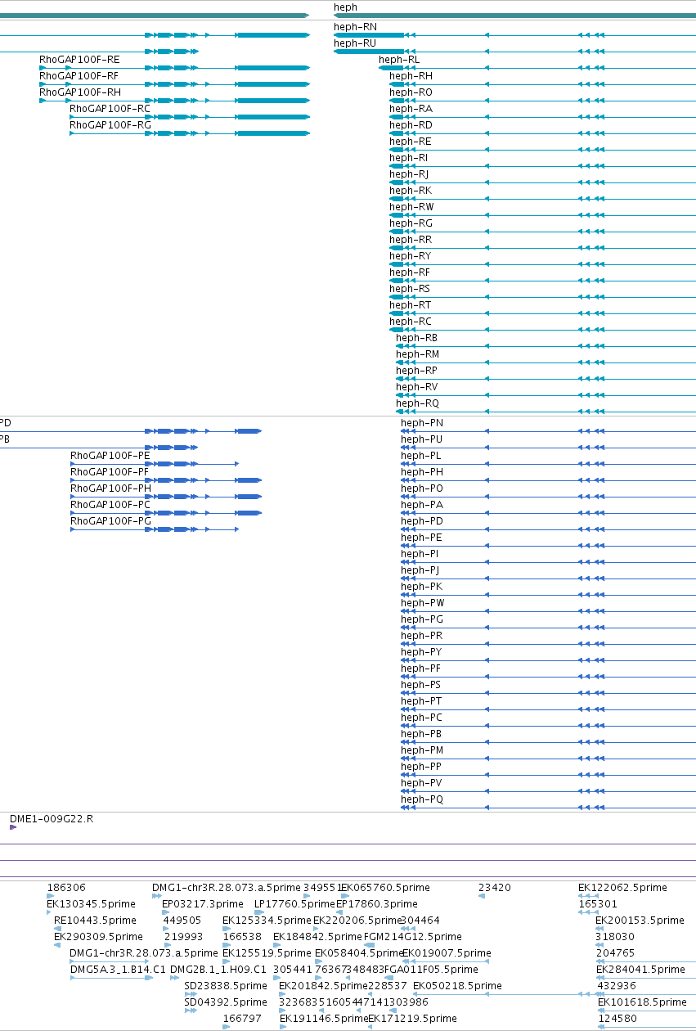Select the heph-PU protein label
The height and width of the screenshot is (1031, 696).
tap(422, 439)
